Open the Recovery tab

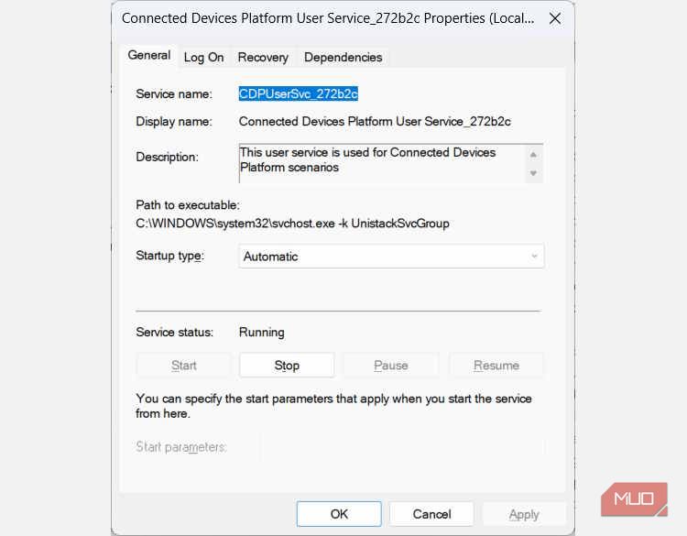pyautogui.click(x=263, y=57)
